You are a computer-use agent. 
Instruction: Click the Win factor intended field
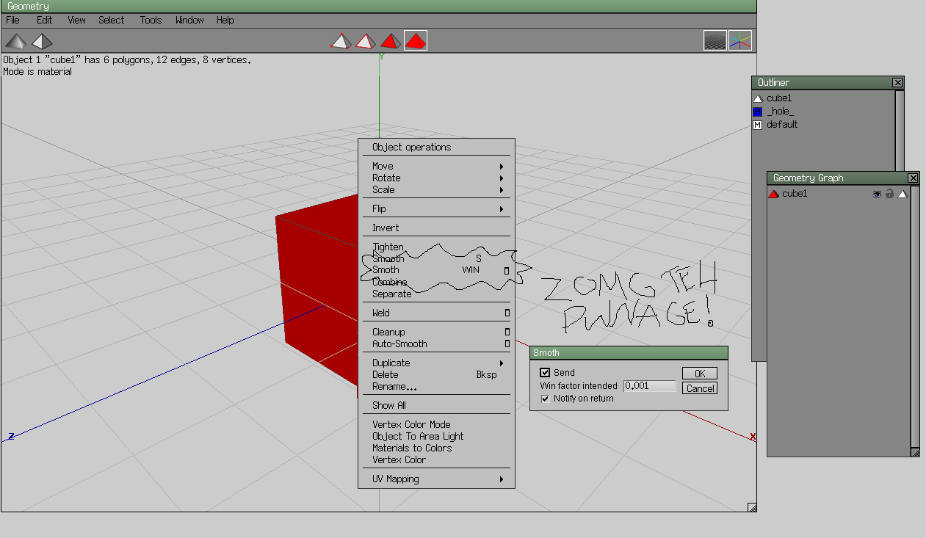click(649, 386)
